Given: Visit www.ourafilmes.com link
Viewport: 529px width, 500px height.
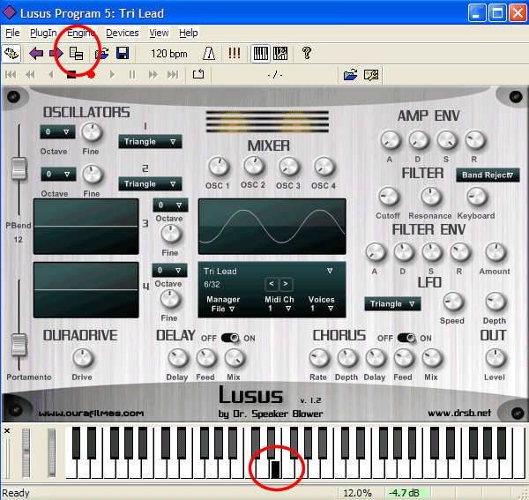Looking at the screenshot, I should pos(91,414).
